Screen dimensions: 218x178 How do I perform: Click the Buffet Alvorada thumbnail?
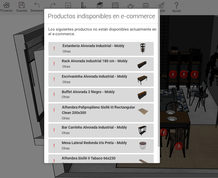click(x=142, y=95)
